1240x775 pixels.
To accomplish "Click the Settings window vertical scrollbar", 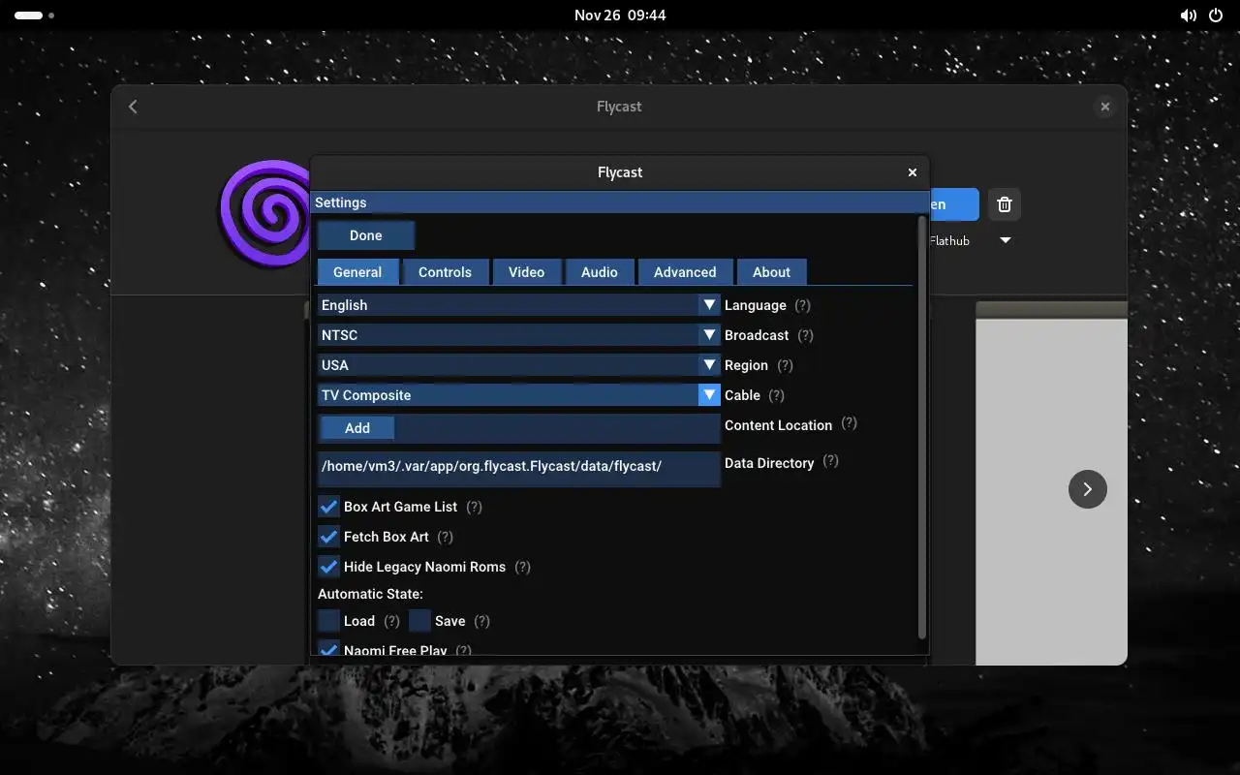I will click(x=921, y=427).
